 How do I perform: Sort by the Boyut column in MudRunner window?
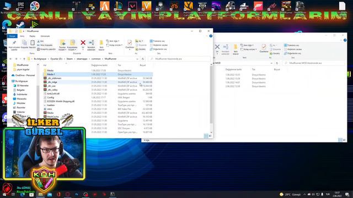(x=143, y=65)
